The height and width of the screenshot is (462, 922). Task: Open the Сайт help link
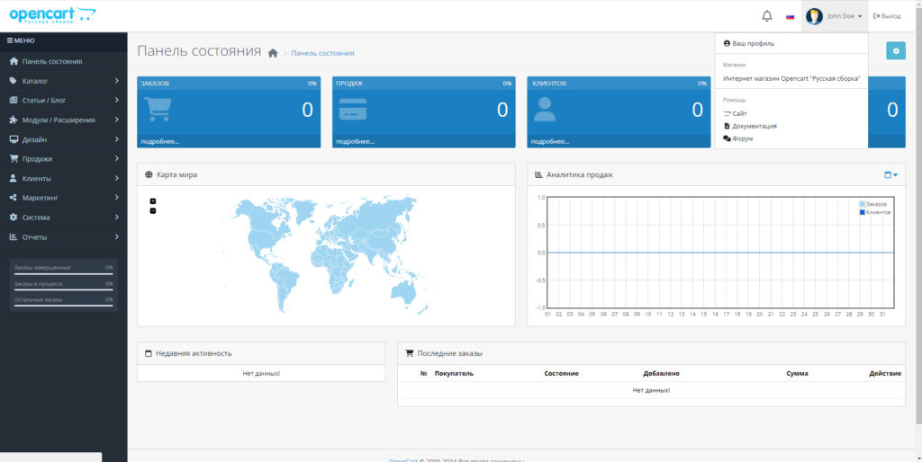(x=735, y=113)
